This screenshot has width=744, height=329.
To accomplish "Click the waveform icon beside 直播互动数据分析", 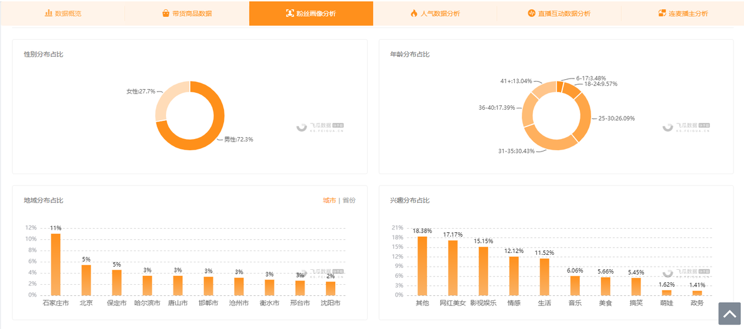I will (531, 13).
